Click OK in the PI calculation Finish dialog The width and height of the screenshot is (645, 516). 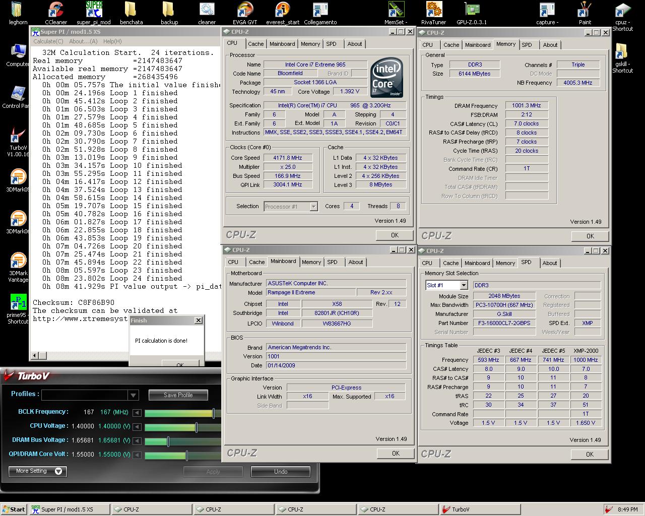[180, 364]
